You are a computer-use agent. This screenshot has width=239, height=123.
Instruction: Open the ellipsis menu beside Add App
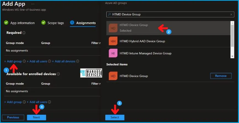[x=33, y=4]
